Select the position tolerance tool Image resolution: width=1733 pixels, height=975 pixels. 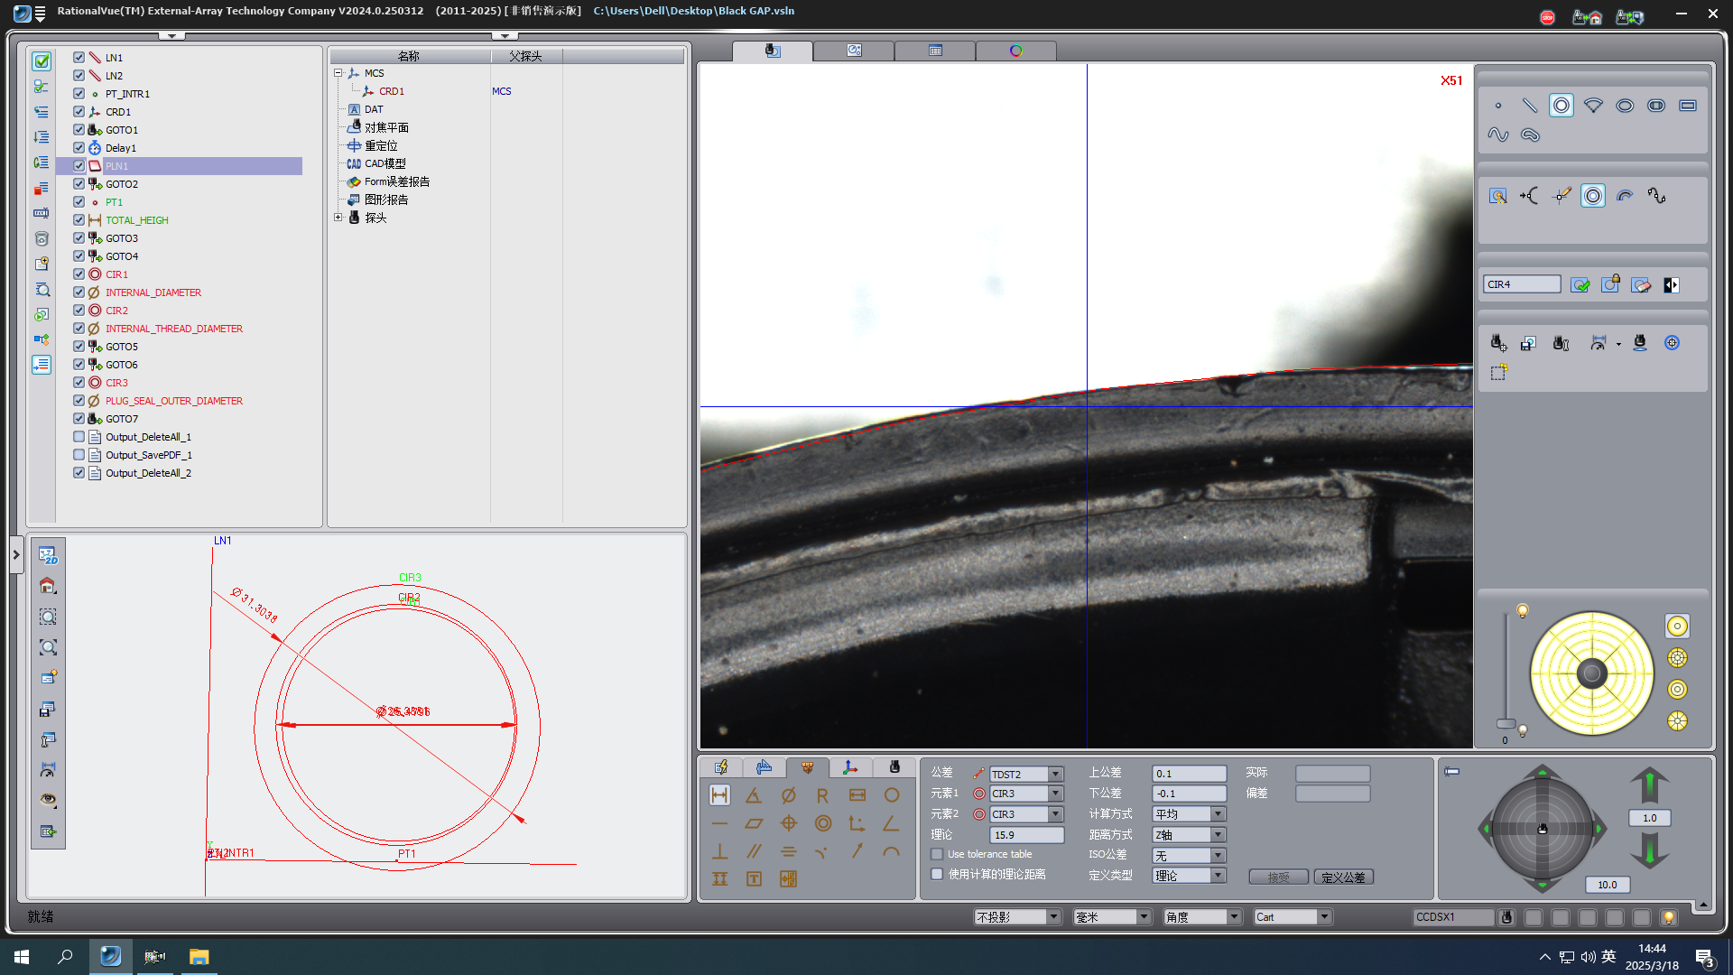788,823
